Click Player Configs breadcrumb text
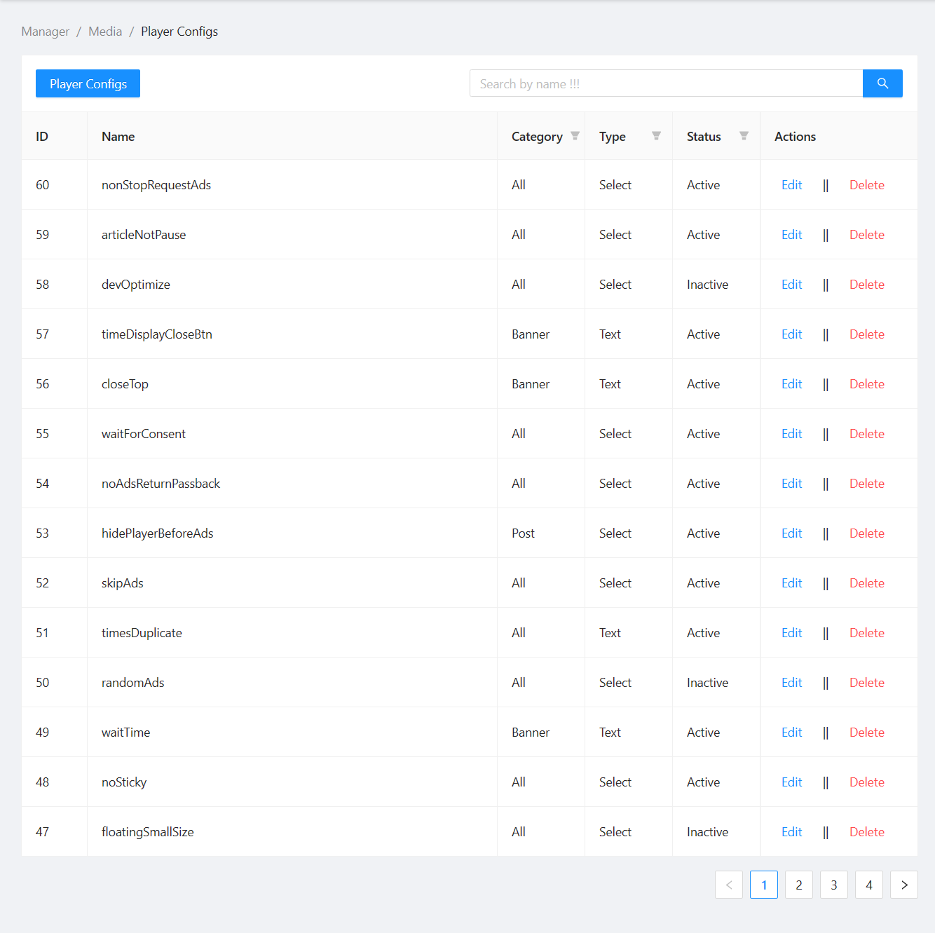 click(179, 32)
